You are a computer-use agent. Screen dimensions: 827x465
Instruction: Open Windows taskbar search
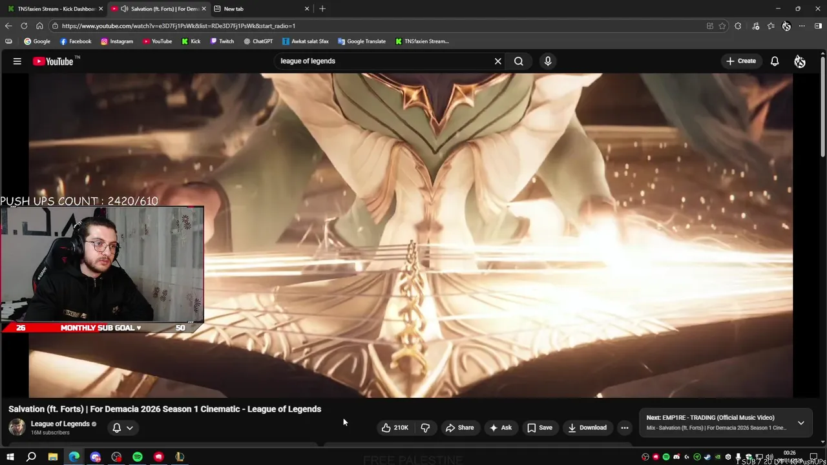pos(31,457)
